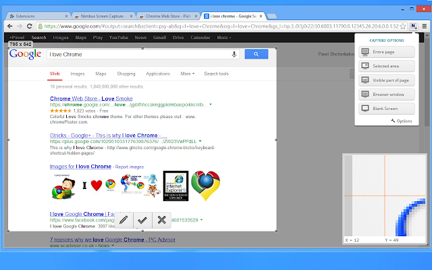Confirm selection with the checkmark icon

[142, 220]
